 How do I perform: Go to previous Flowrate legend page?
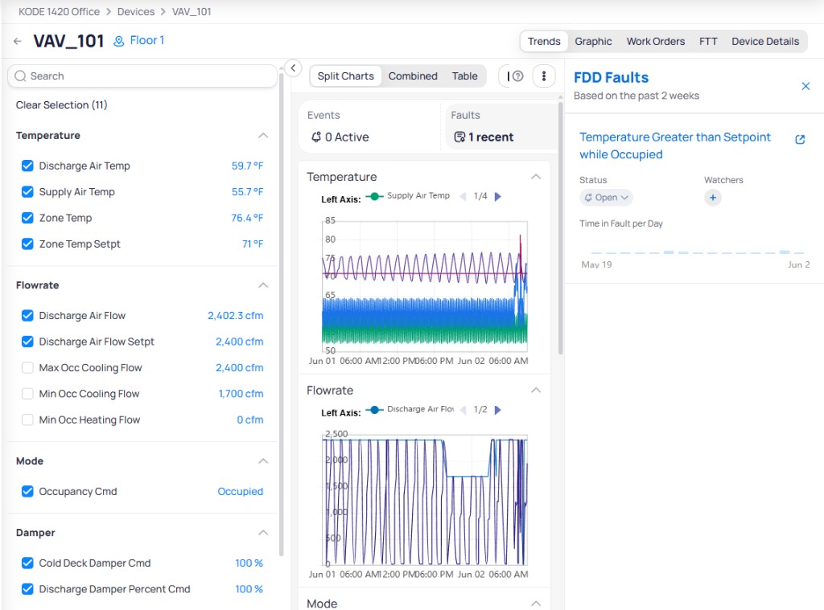pyautogui.click(x=463, y=410)
